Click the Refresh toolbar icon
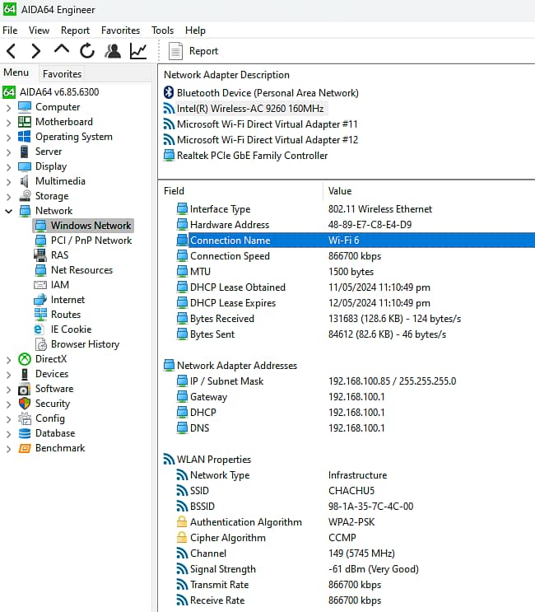The width and height of the screenshot is (535, 612). coord(87,51)
